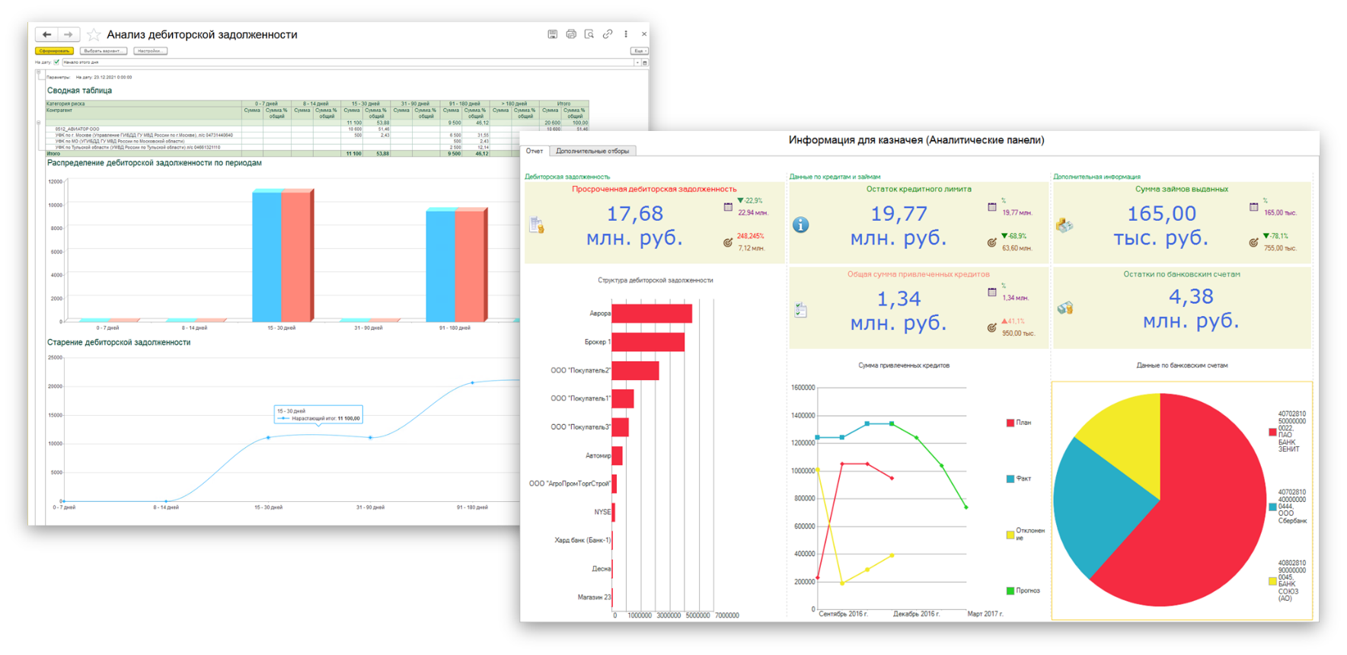The height and width of the screenshot is (655, 1347).
Task: Add report to favorites with star icon
Action: click(94, 35)
